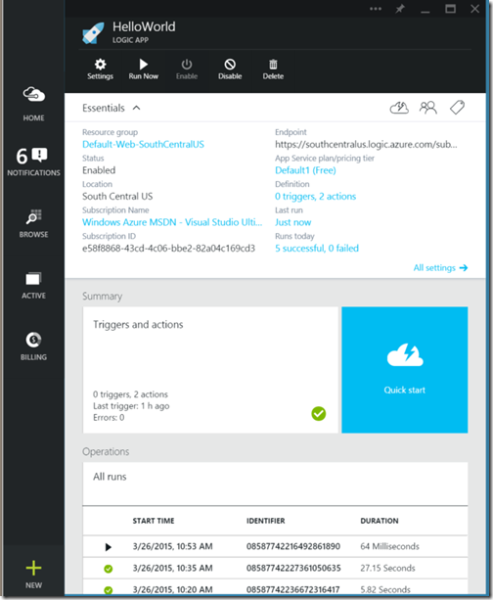493x600 pixels.
Task: Collapse the Essentials section
Action: point(137,108)
